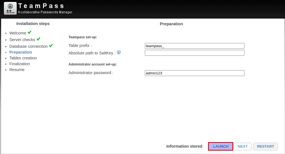Viewport: 285px width, 154px height.
Task: Select the Welcome installation step
Action: 18,33
